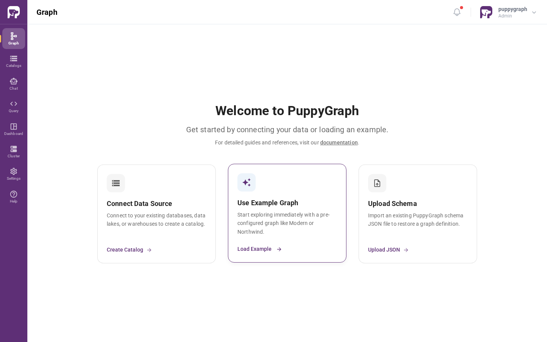547x342 pixels.
Task: Open Settings from the sidebar
Action: click(x=14, y=174)
